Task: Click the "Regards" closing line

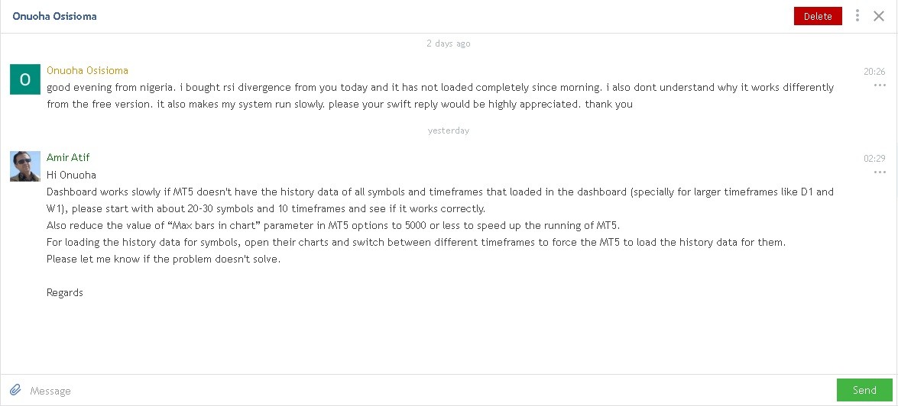Action: [x=65, y=292]
